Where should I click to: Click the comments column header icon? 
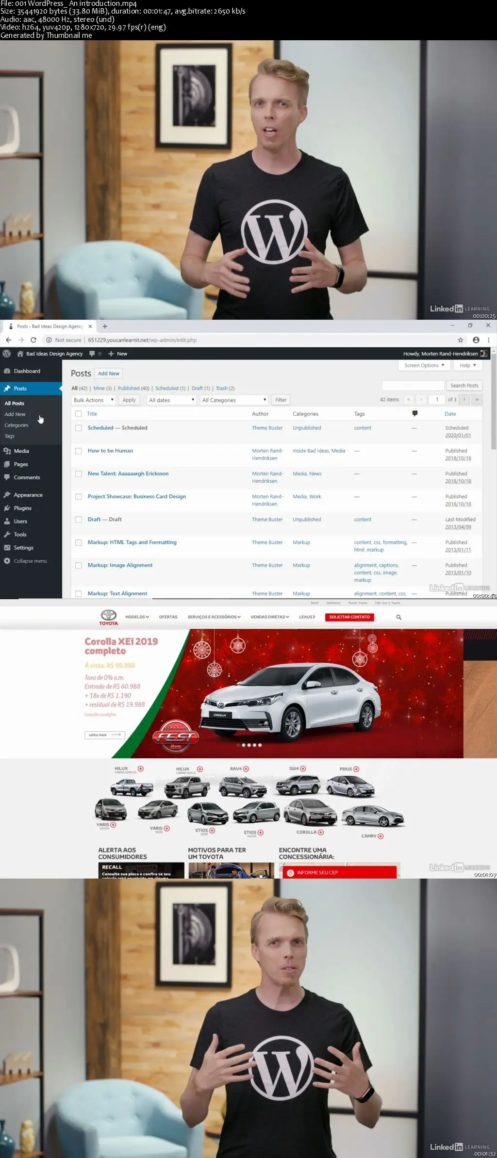414,413
